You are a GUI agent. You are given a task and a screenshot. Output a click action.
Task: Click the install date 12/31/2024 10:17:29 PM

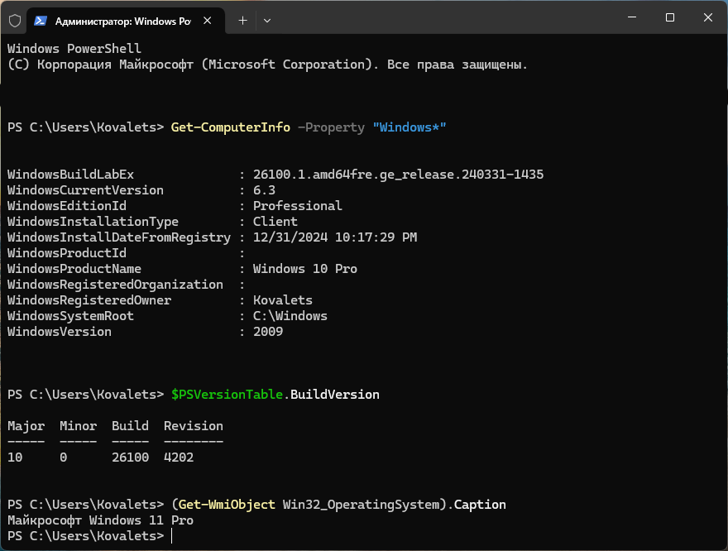coord(335,237)
